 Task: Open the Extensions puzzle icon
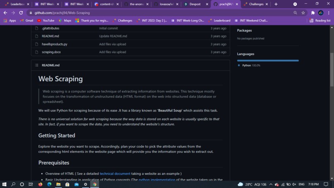click(313, 13)
